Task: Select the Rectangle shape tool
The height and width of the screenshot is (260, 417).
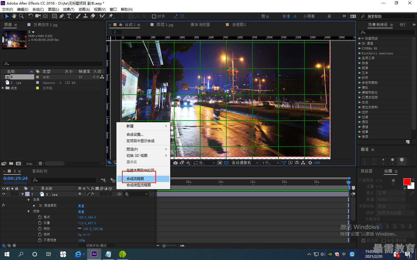Action: click(54, 16)
